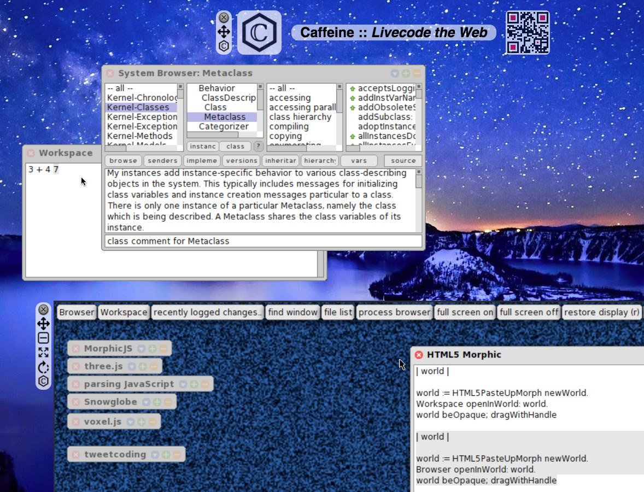This screenshot has width=644, height=492.
Task: Enable full screen on from the bottom toolbar
Action: tap(465, 312)
